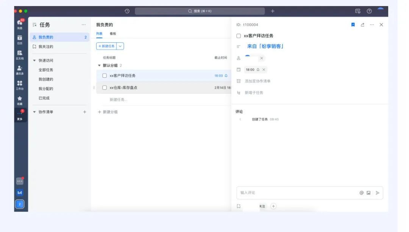Collapse the 默认分组 group
Image resolution: width=409 pixels, height=232 pixels.
click(99, 65)
